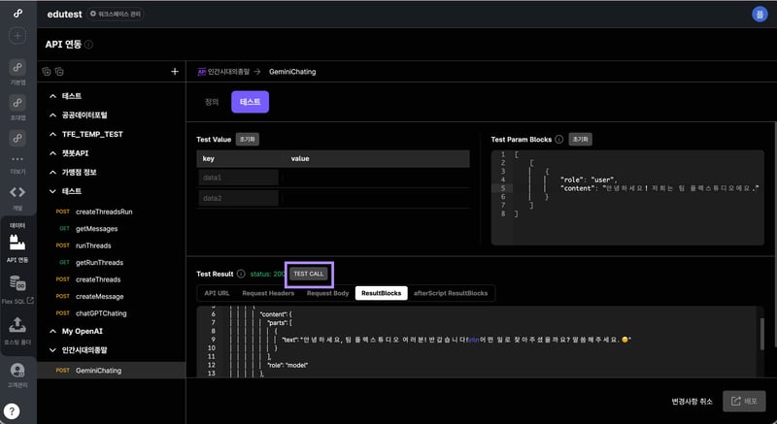Open the 초대앱 app icon
This screenshot has width=777, height=424.
tap(17, 103)
